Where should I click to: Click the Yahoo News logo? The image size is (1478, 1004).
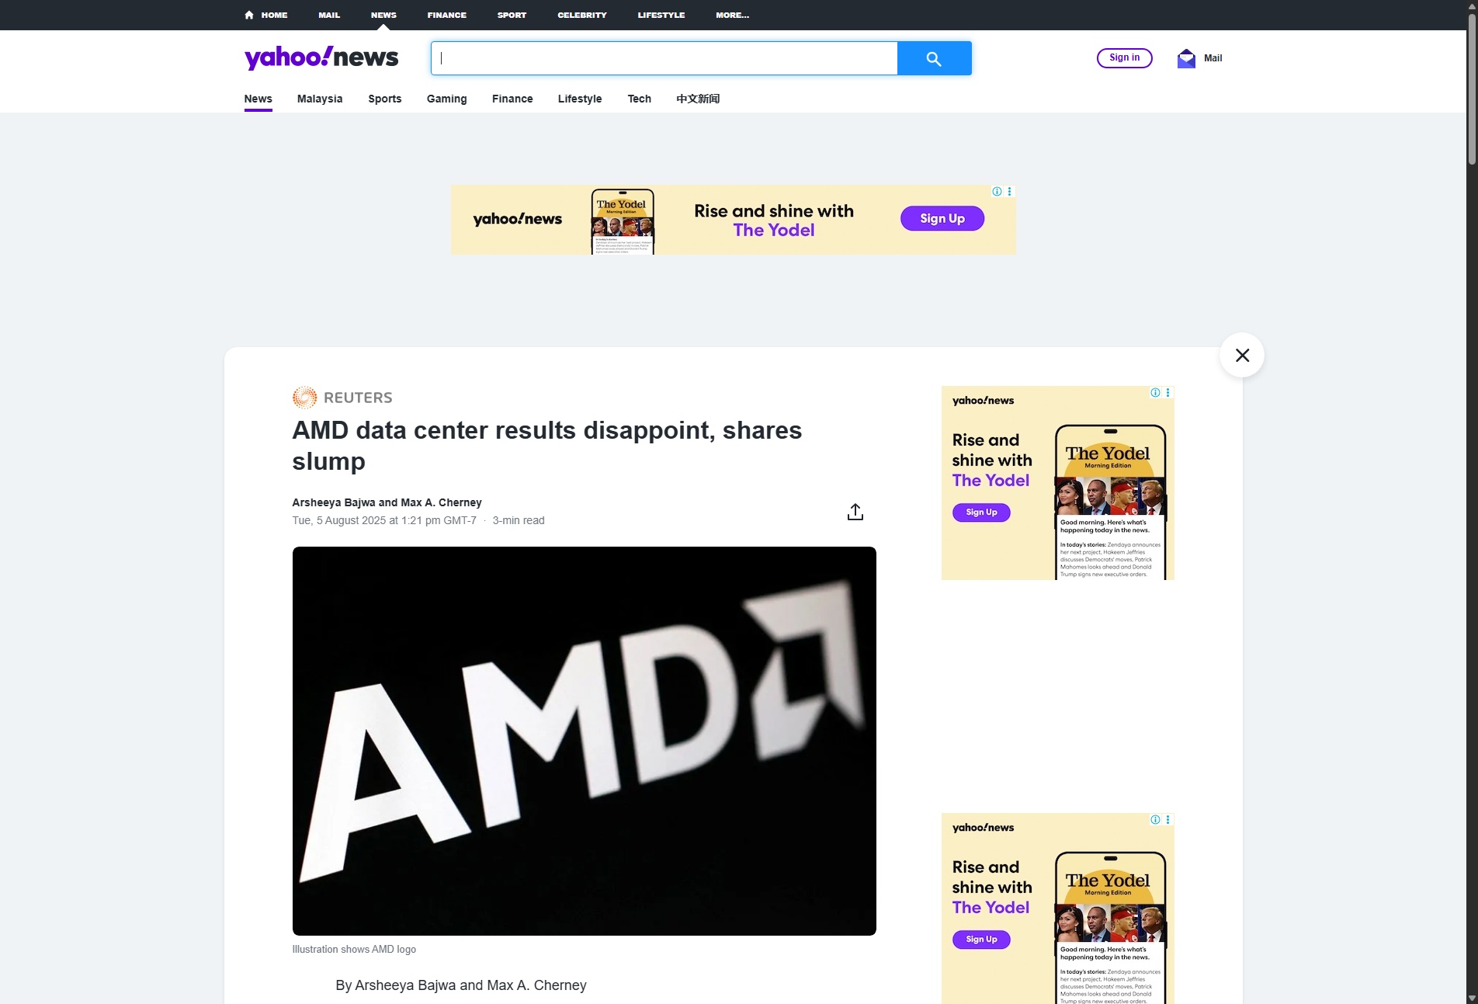[321, 57]
